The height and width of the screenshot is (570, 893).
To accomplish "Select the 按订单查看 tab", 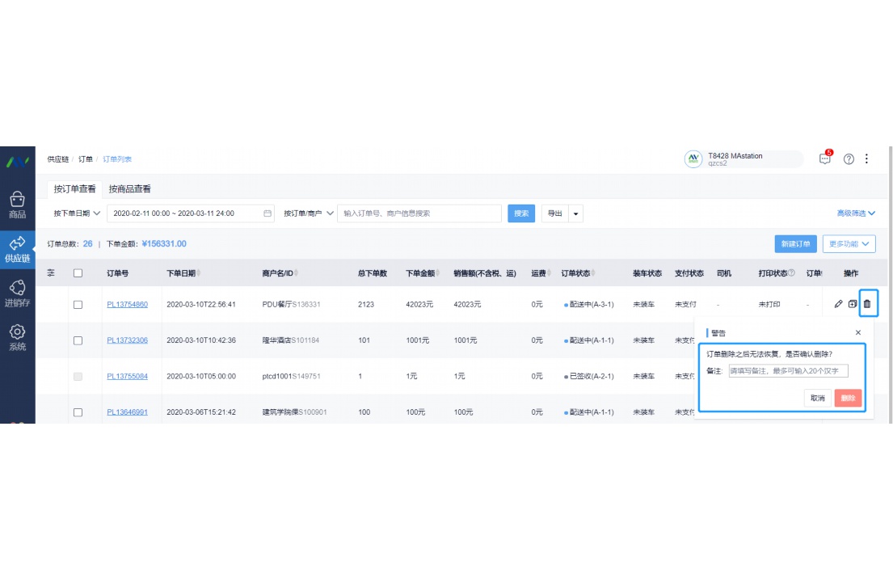I will [x=74, y=189].
